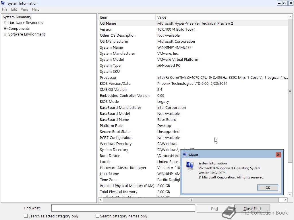
Task: Select BaseBoard Manufacturer row
Action: [193, 107]
